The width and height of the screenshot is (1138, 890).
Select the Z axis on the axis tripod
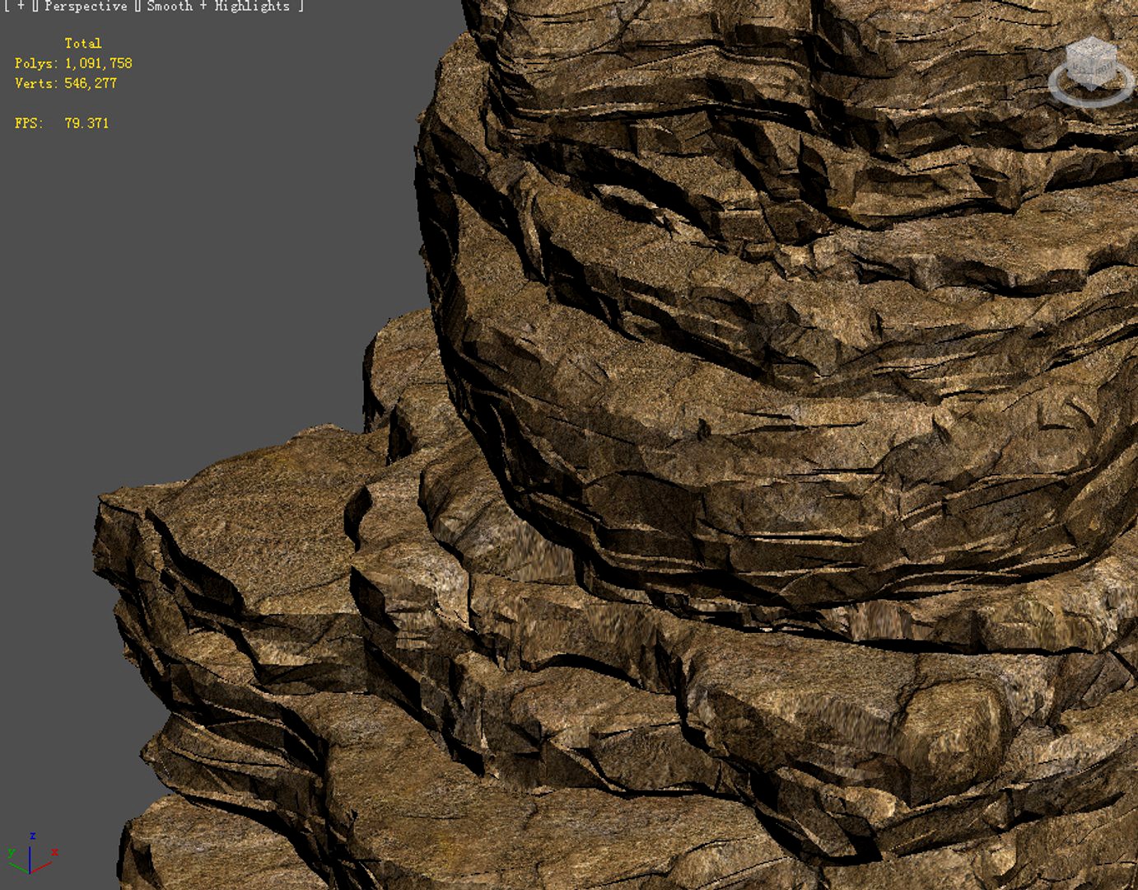pos(32,835)
